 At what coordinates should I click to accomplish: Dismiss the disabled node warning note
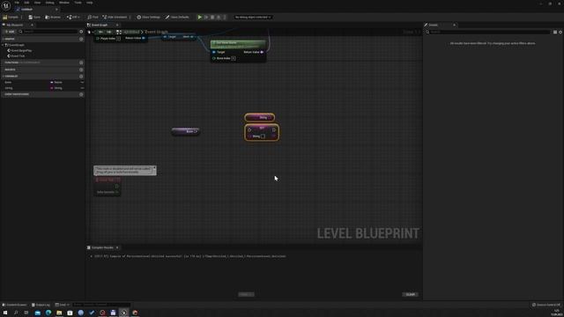tap(155, 168)
